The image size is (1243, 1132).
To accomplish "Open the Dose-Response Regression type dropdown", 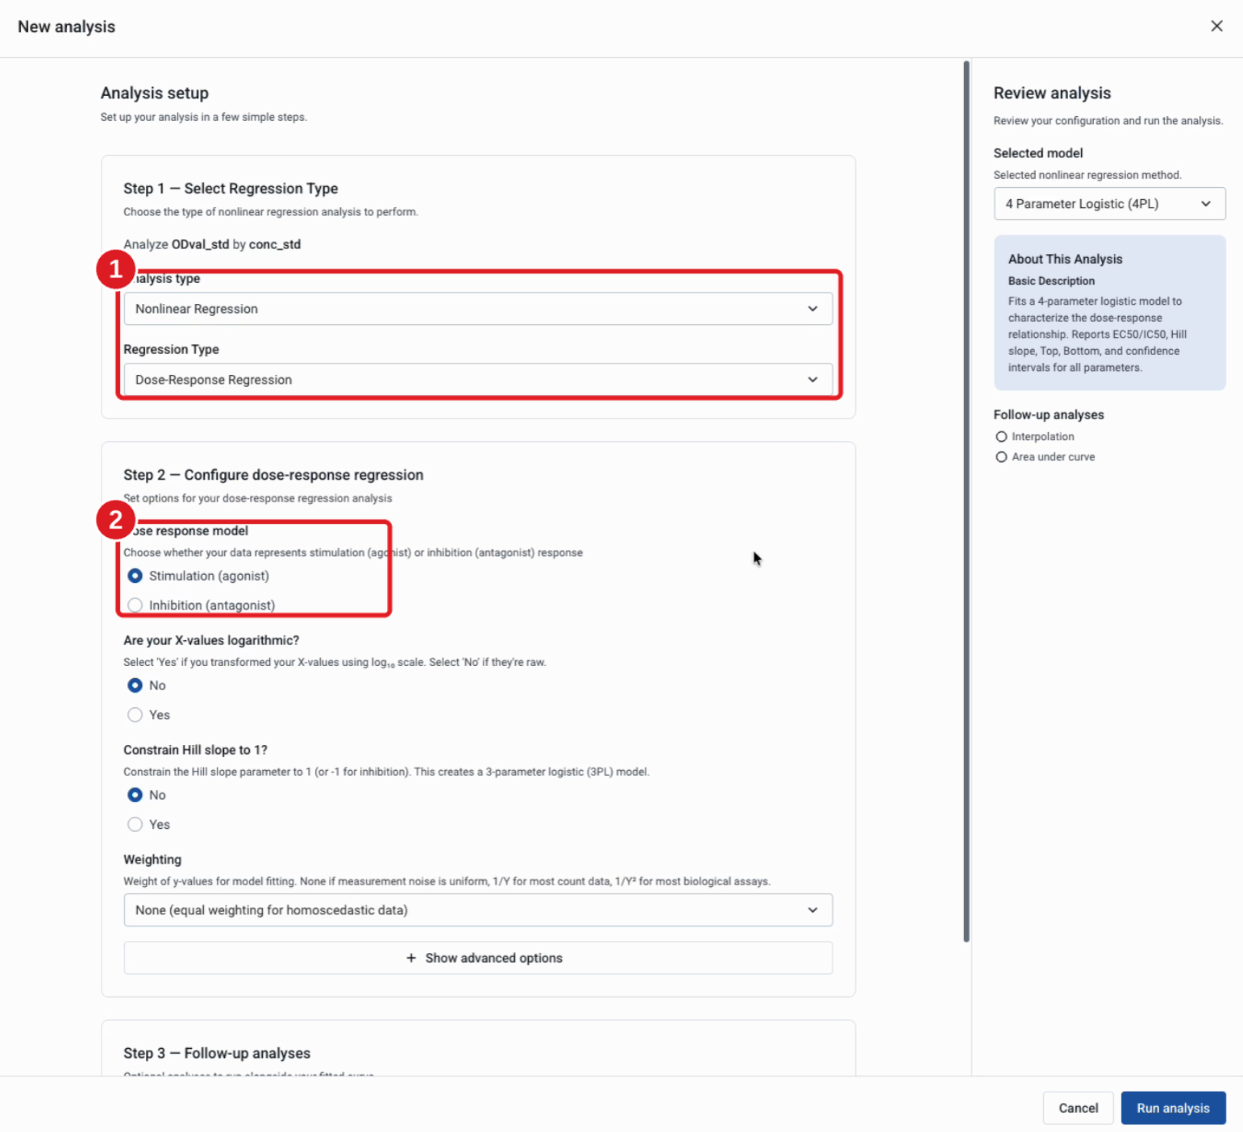I will click(478, 380).
